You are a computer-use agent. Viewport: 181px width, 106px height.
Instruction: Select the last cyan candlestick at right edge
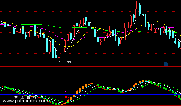178,44
